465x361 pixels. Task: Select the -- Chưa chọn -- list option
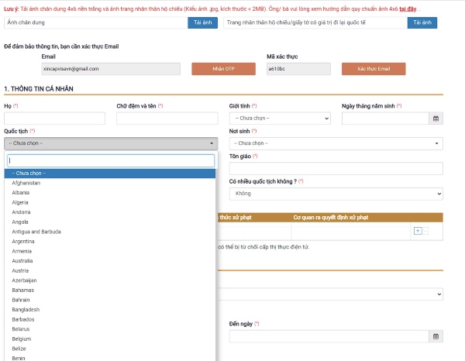[x=110, y=174]
